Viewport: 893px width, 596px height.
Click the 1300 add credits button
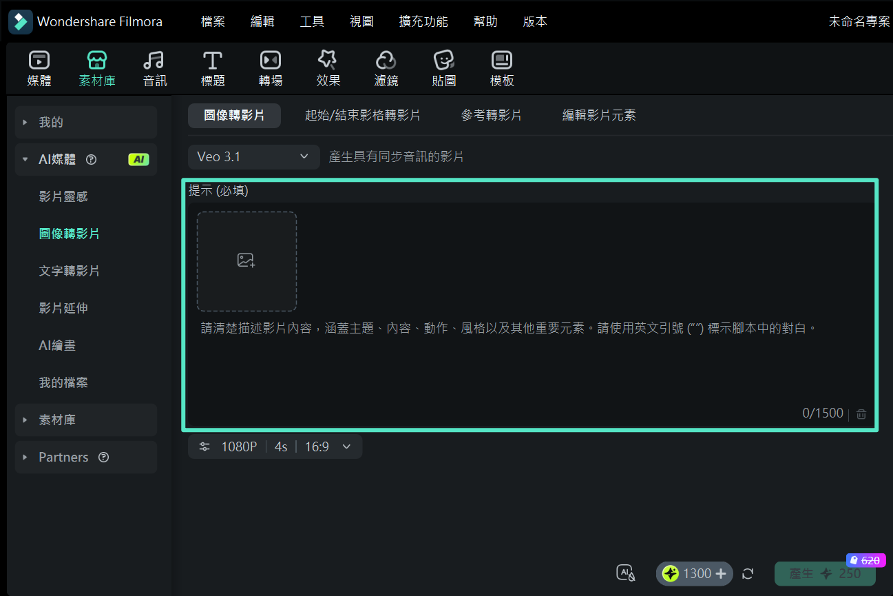(x=694, y=573)
